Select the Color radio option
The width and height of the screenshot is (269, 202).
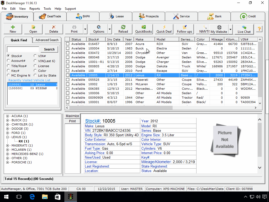pos(35,70)
